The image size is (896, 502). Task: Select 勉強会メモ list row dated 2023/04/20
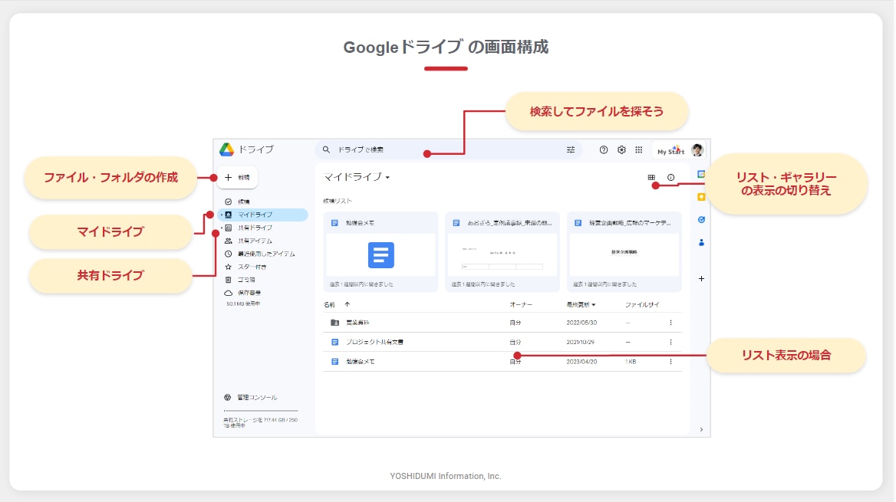click(502, 362)
